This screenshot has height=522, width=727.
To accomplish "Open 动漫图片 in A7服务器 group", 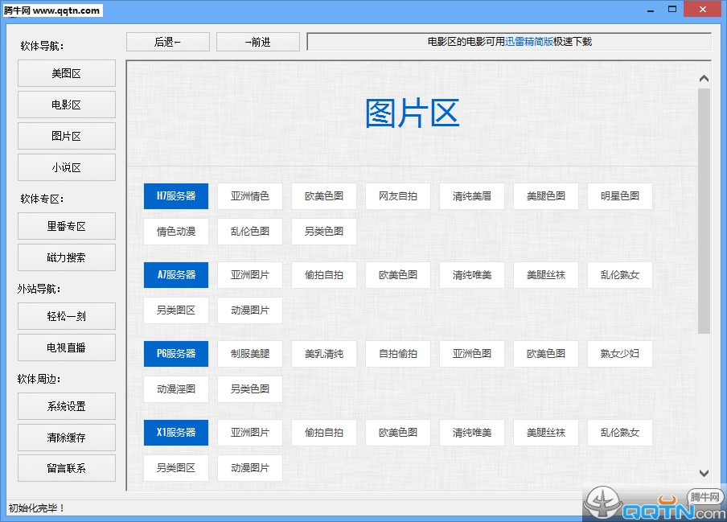I will coord(250,310).
